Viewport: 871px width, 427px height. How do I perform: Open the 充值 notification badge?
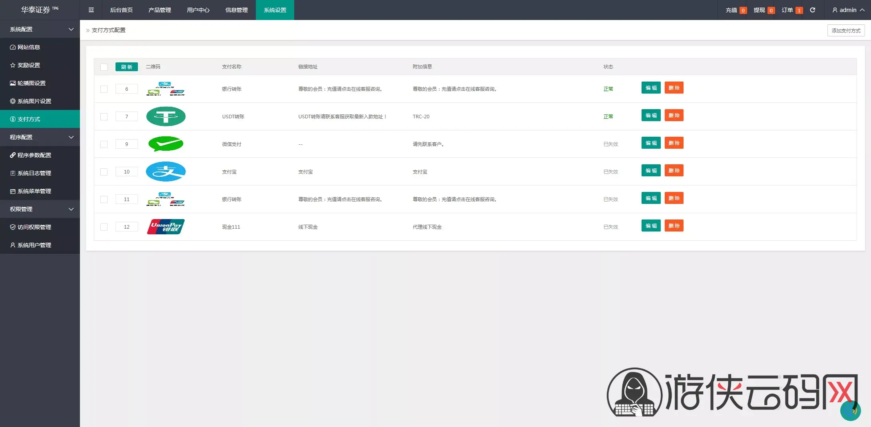743,10
